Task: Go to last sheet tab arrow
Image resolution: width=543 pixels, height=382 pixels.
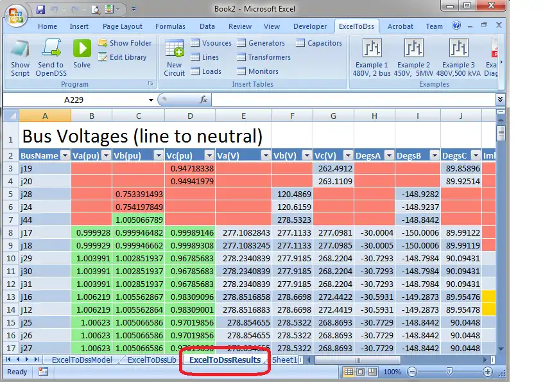Action: [37, 360]
